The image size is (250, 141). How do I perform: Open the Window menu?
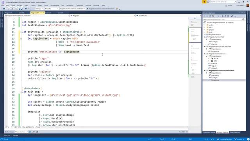click(96, 5)
